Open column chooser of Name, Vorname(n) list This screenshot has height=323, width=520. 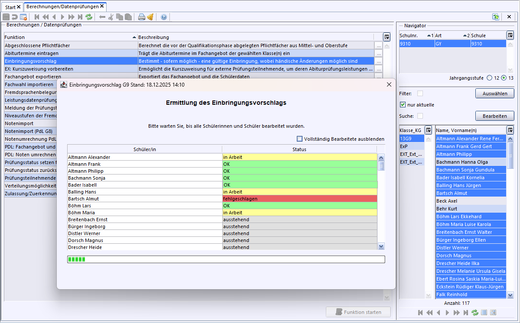coord(510,130)
